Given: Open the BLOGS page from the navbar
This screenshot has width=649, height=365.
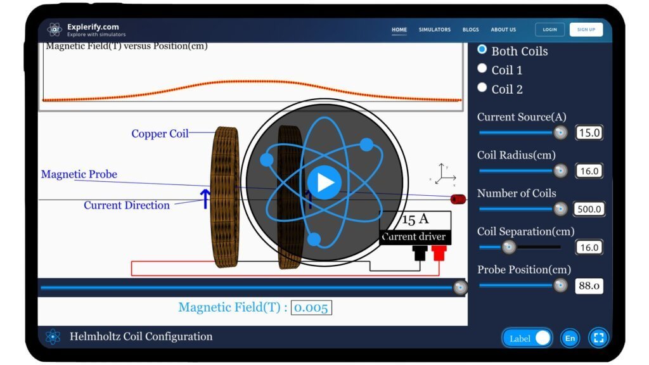Looking at the screenshot, I should 470,29.
